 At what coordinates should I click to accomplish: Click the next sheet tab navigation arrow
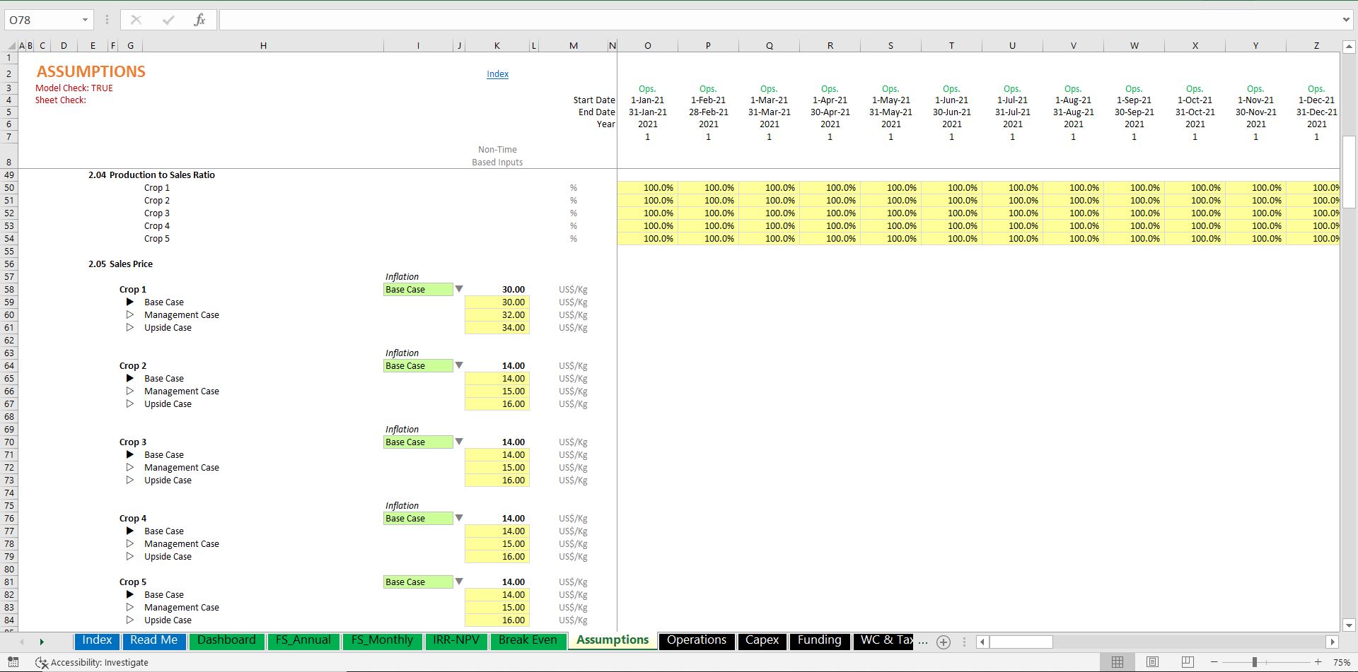coord(42,642)
